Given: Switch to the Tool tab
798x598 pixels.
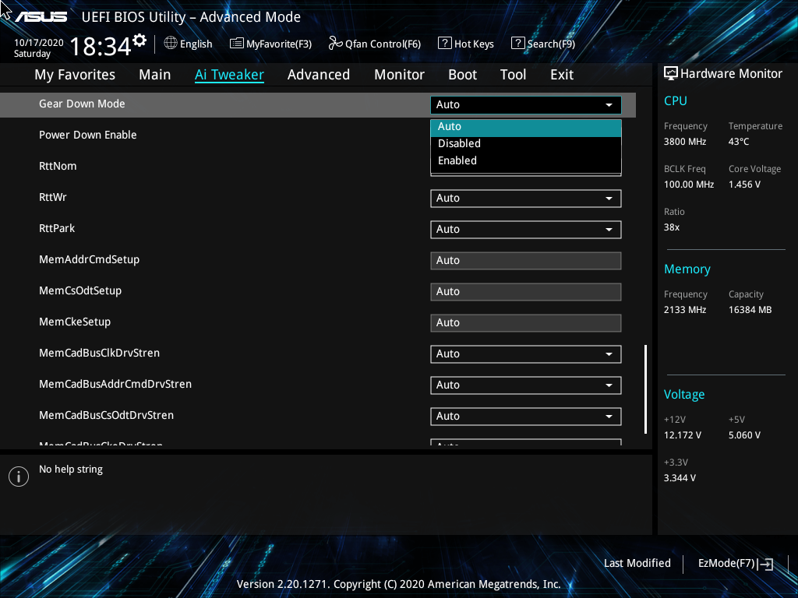Looking at the screenshot, I should [513, 75].
